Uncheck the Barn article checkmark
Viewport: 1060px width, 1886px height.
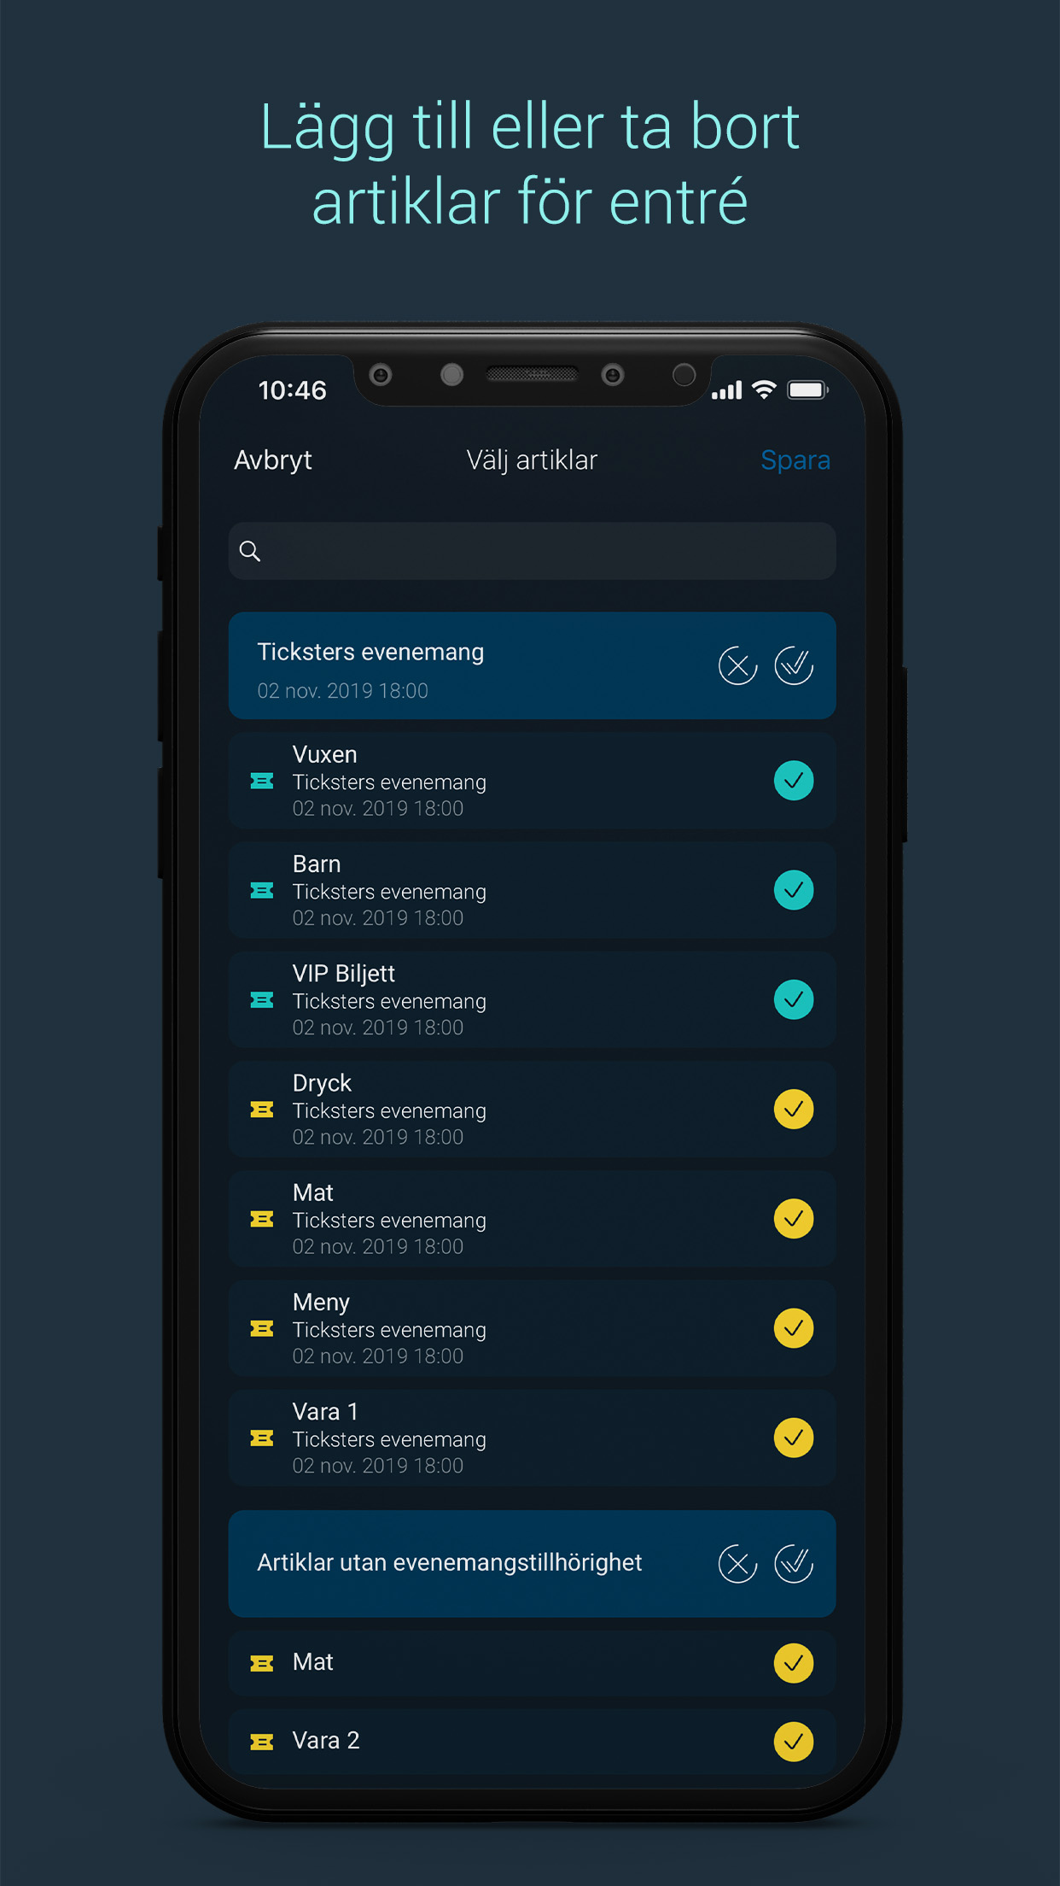coord(794,890)
